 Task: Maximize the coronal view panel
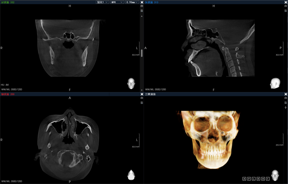tap(142, 2)
